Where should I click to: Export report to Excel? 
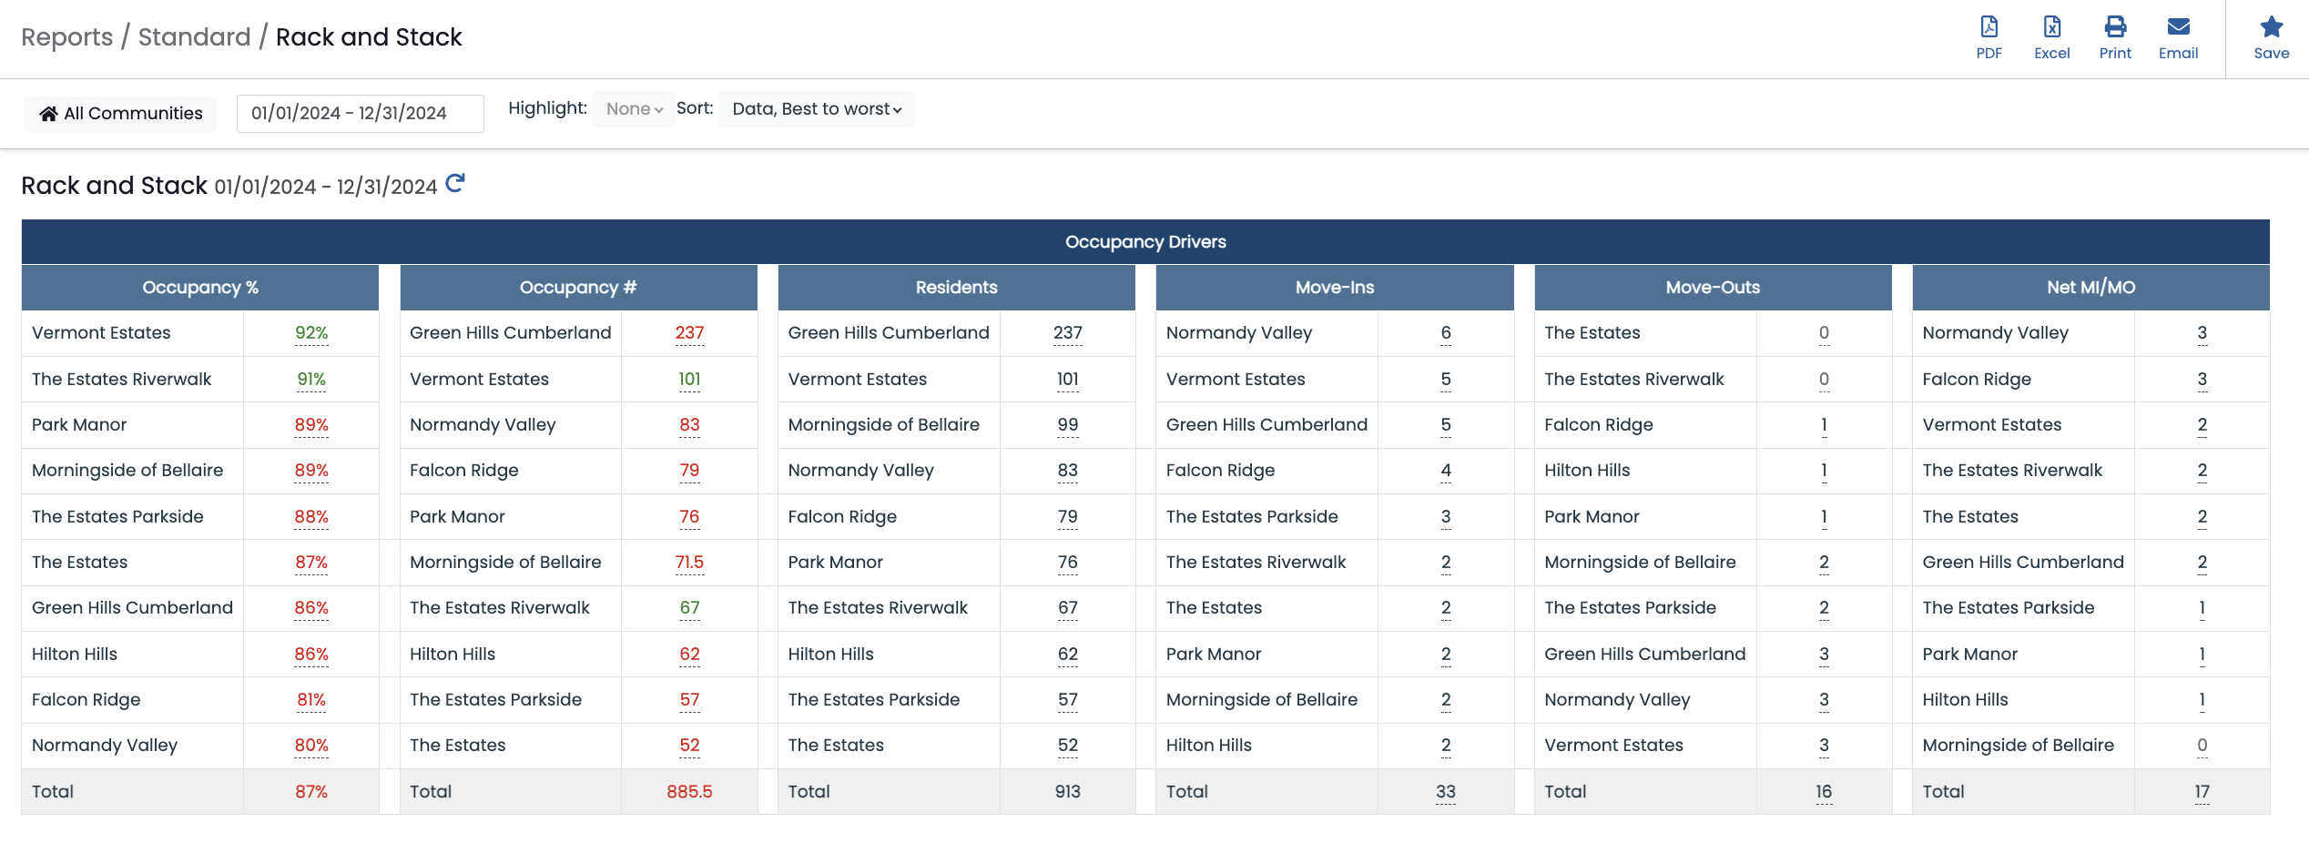(x=2051, y=37)
